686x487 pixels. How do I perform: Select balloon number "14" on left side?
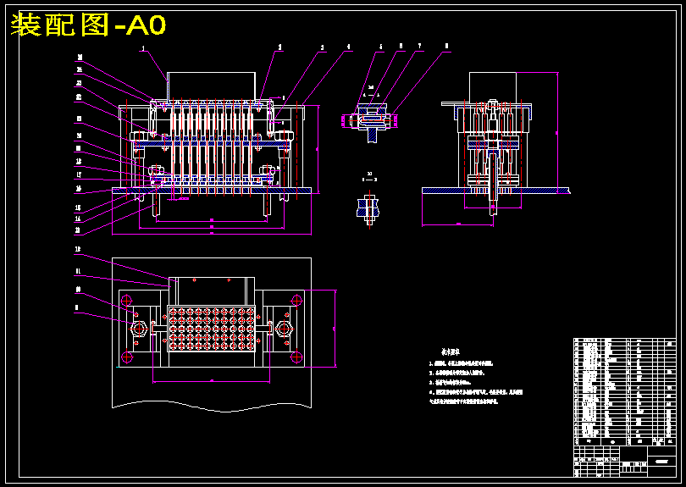point(78,219)
